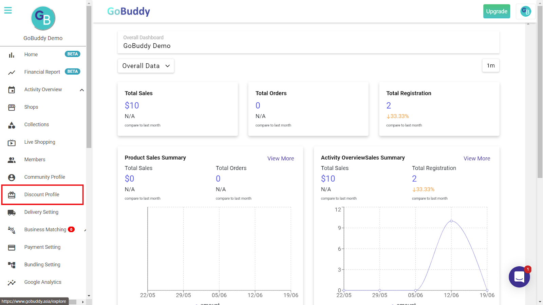Image resolution: width=543 pixels, height=305 pixels.
Task: Expand the Business Matching submenu arrow
Action: pos(85,230)
